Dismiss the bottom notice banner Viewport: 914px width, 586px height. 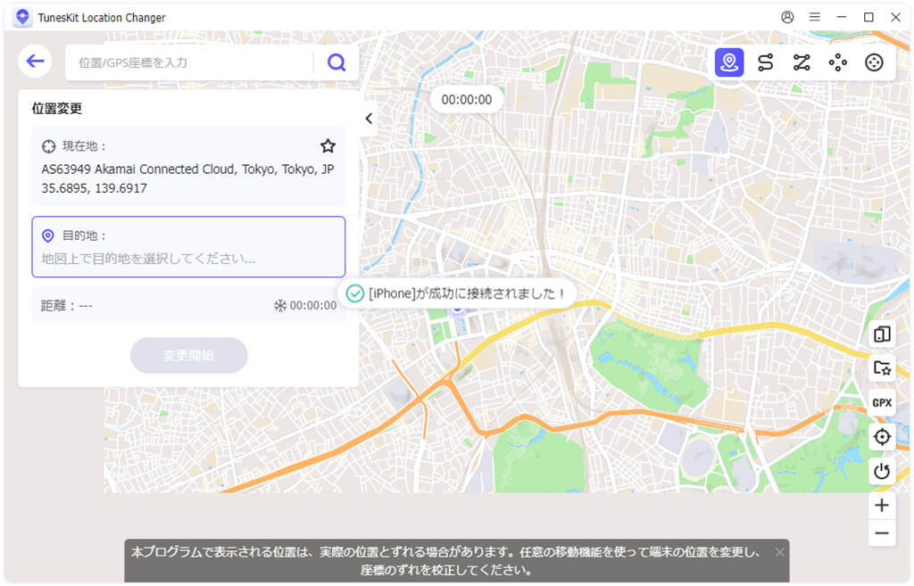pyautogui.click(x=779, y=552)
